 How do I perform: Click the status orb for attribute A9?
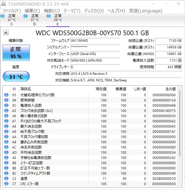tap(6, 131)
